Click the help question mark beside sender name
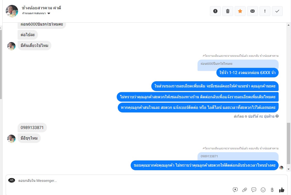 tap(277, 116)
